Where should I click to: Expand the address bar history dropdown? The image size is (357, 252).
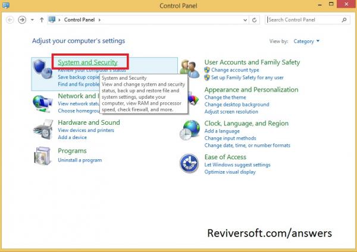(x=245, y=20)
